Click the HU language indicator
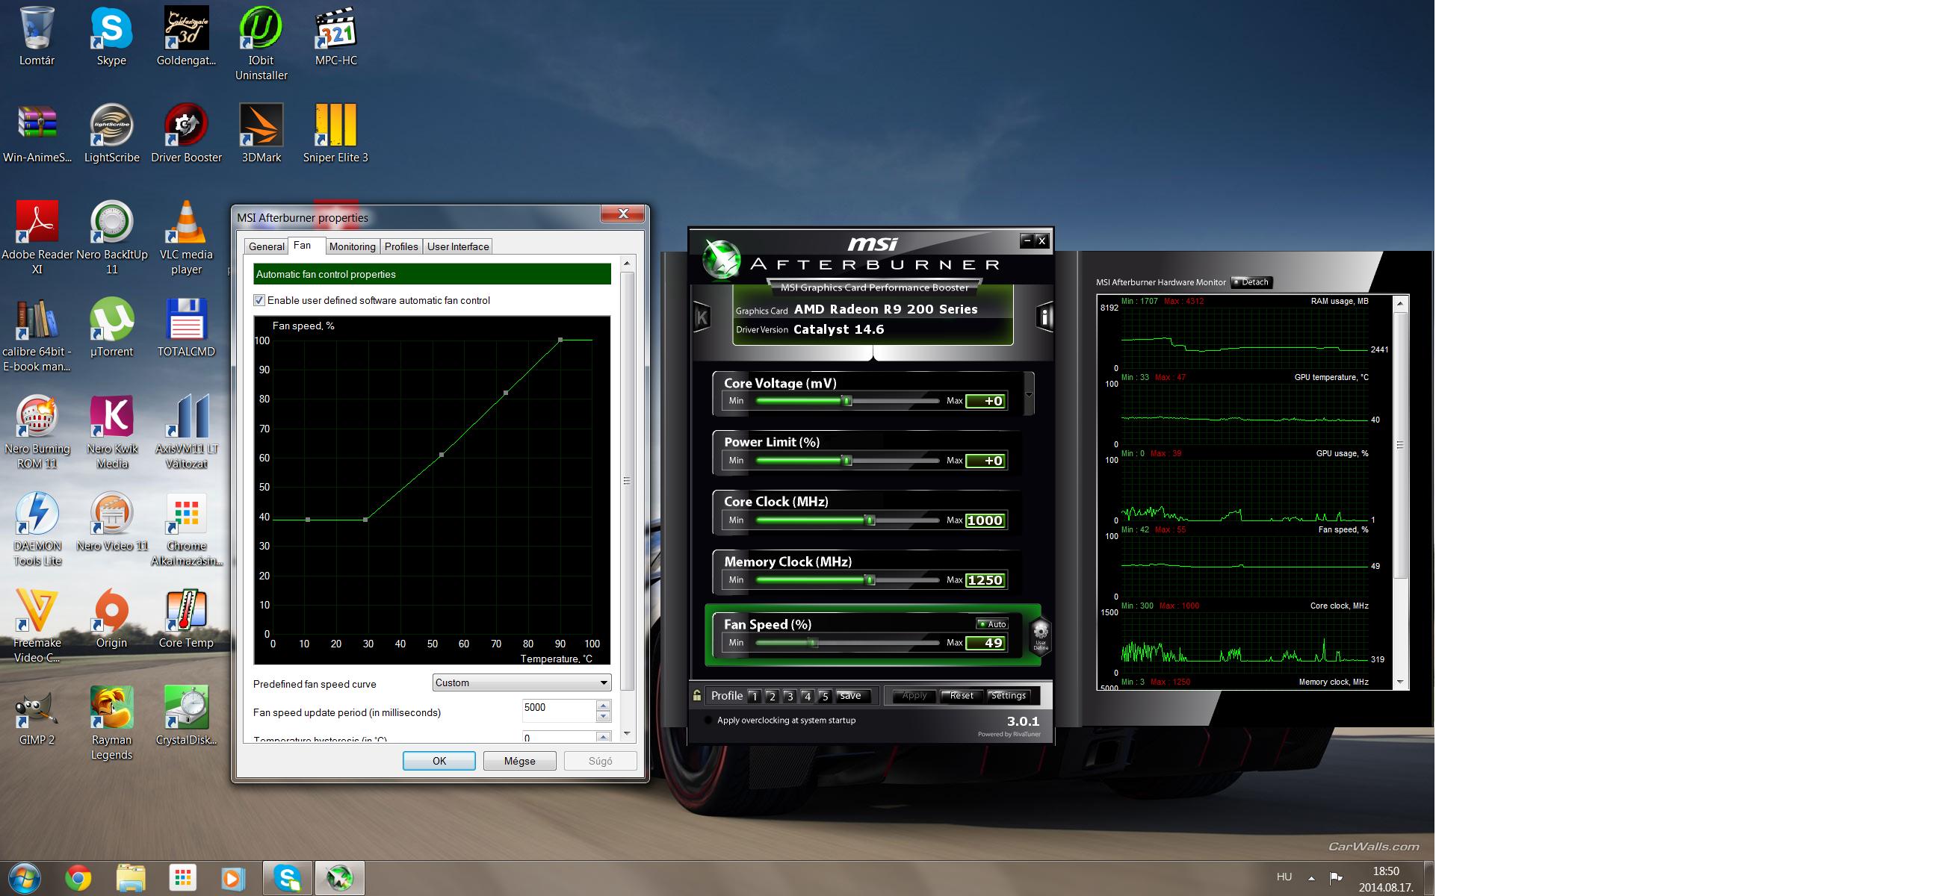 click(x=1284, y=877)
